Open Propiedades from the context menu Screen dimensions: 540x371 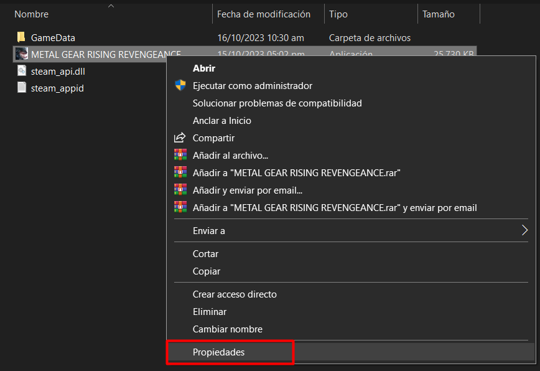tap(218, 352)
